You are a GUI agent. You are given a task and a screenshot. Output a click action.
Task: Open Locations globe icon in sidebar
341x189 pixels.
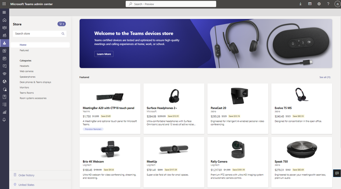4,82
